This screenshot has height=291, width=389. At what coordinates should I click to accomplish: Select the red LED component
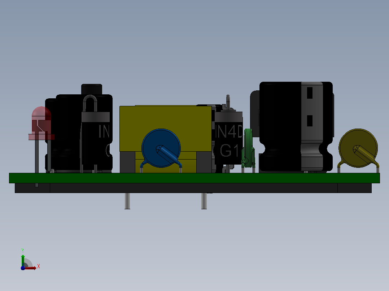click(41, 123)
